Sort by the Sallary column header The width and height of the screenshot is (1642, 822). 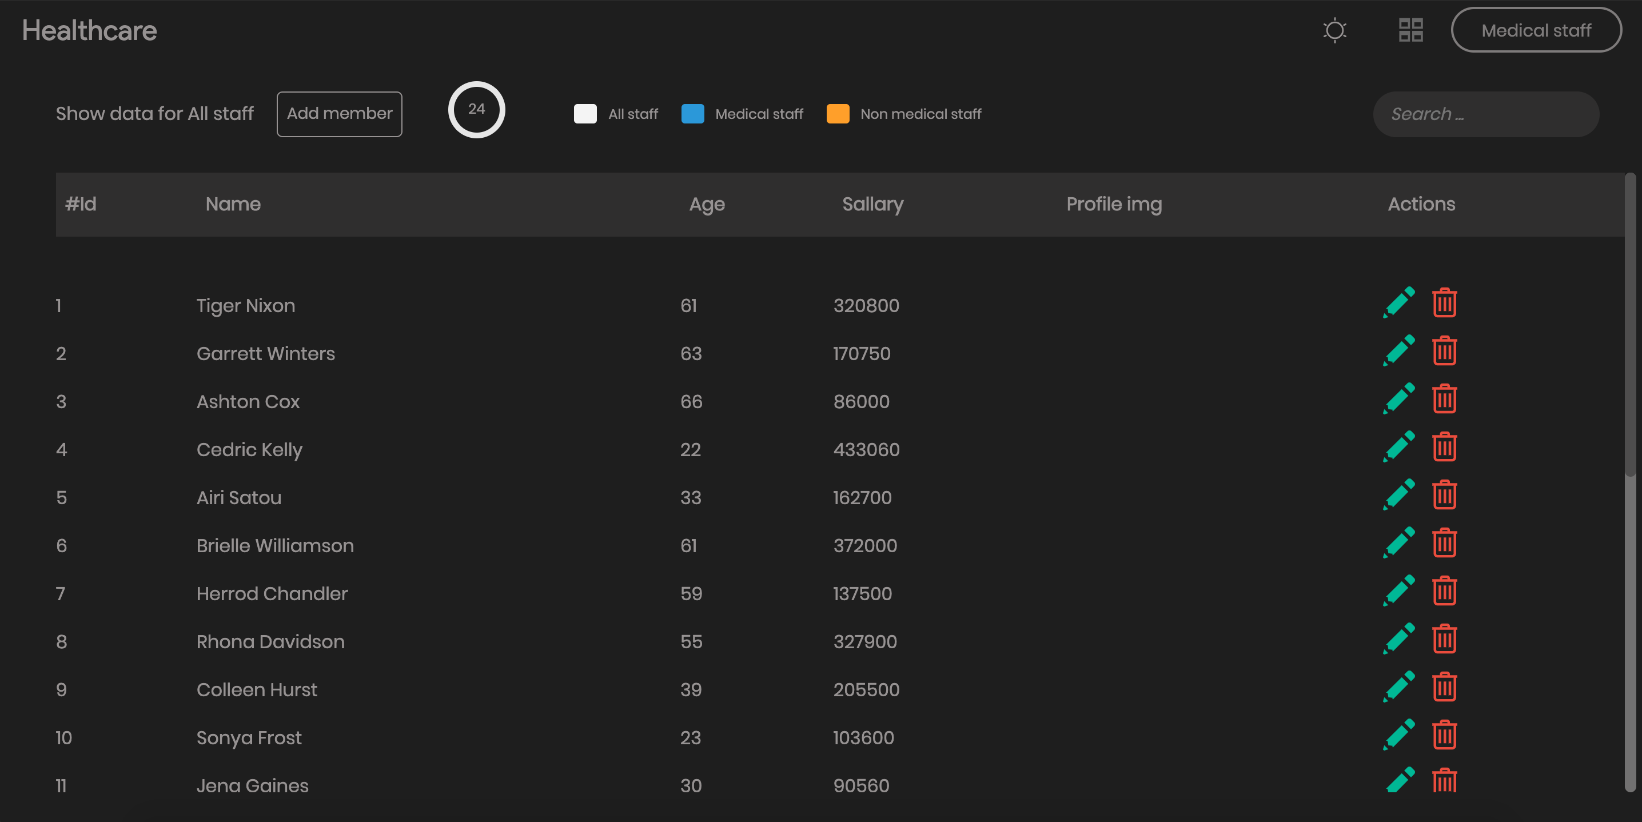tap(872, 204)
